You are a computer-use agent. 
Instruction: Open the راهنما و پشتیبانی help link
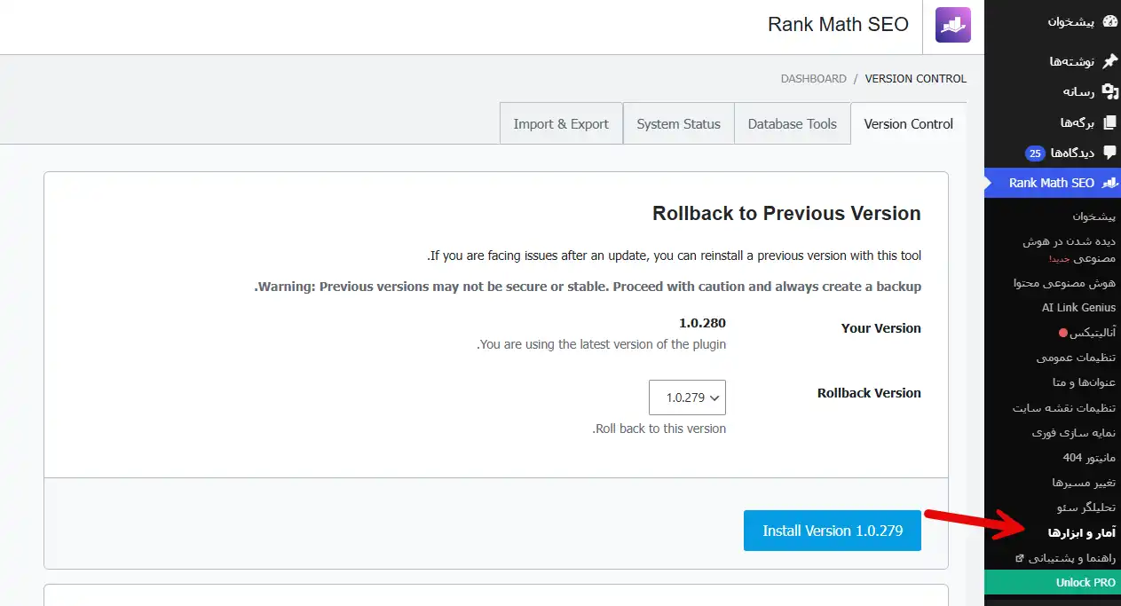[x=1072, y=558]
